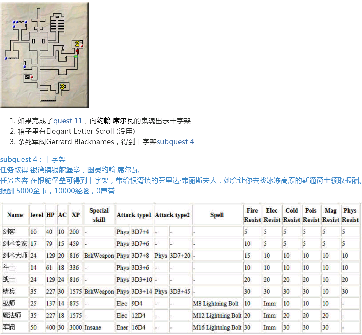Click the 'M16 Lightning Bolt' spell cell
362x335 pixels.
point(217,327)
